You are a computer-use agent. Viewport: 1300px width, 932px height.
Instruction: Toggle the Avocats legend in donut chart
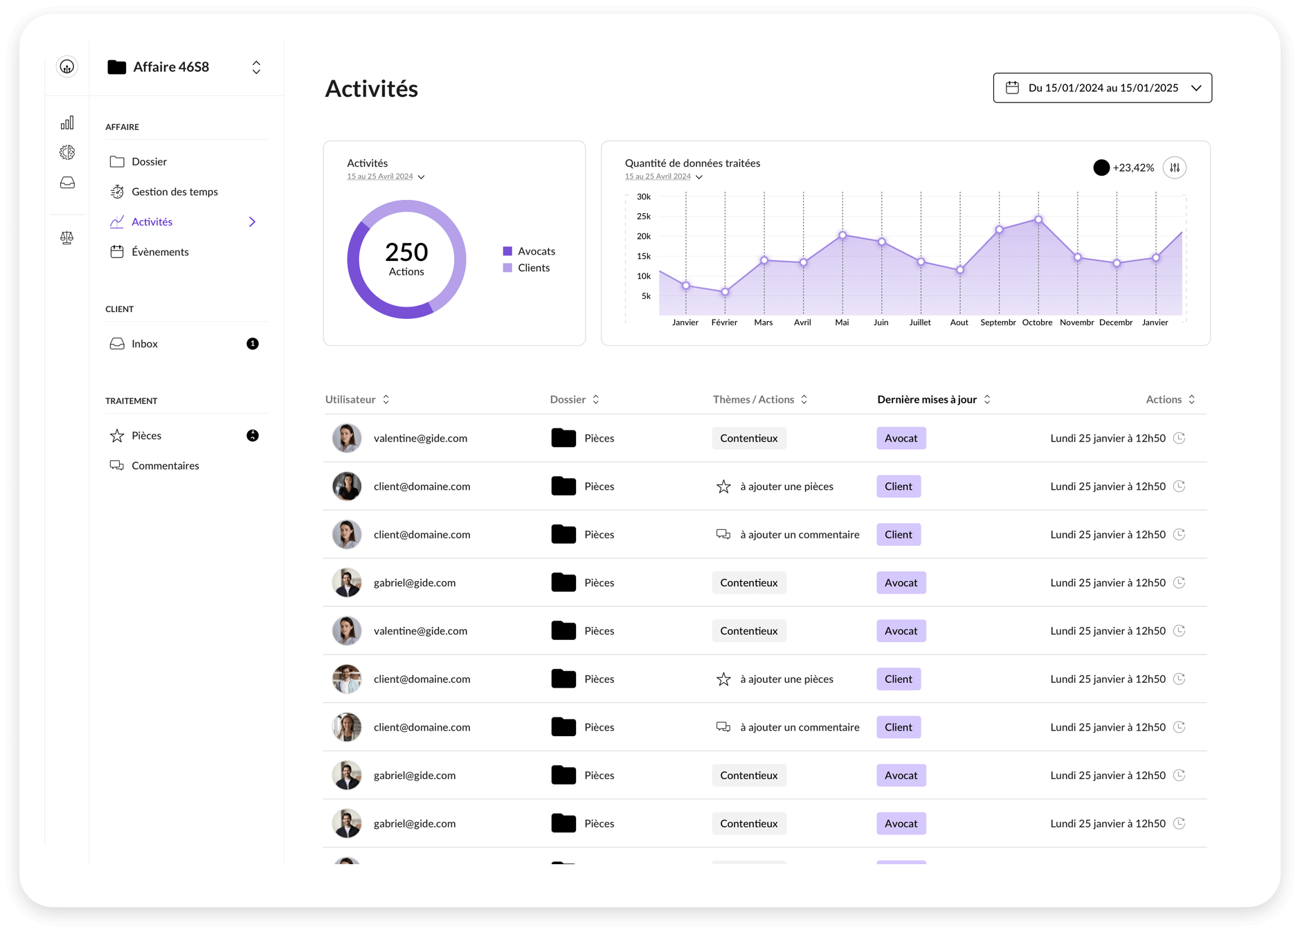[530, 251]
